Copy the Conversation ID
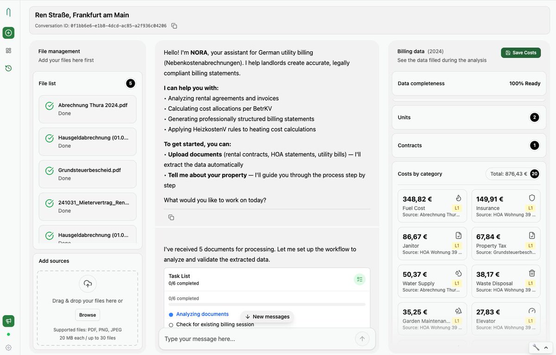Image resolution: width=556 pixels, height=355 pixels. [174, 26]
